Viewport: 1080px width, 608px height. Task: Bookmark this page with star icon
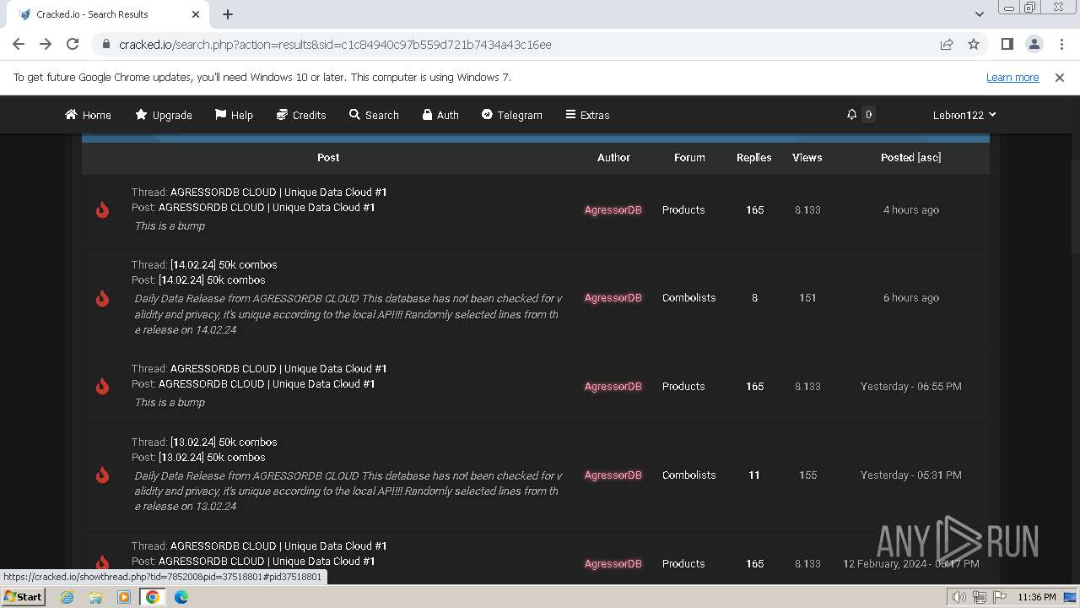(x=974, y=44)
